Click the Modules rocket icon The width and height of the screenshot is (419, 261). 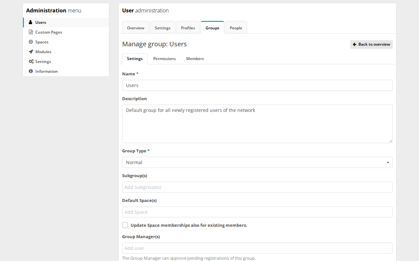click(31, 52)
